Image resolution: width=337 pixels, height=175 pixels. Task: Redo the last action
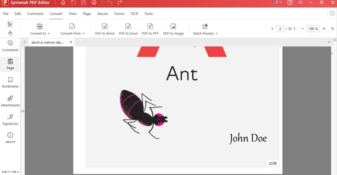click(120, 3)
